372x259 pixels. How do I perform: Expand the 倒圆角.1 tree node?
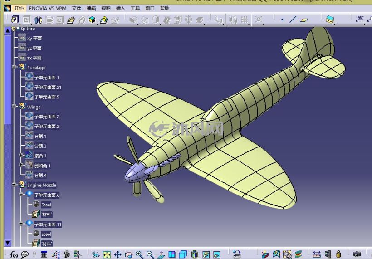(21, 165)
